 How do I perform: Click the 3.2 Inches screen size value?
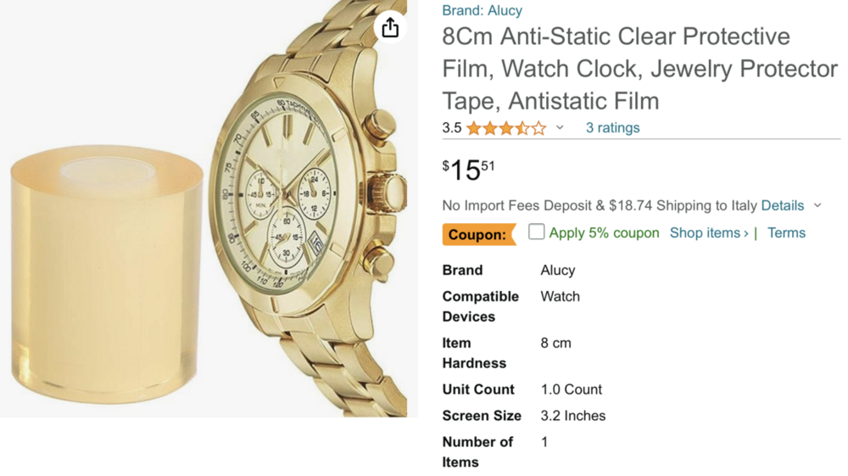click(x=573, y=416)
